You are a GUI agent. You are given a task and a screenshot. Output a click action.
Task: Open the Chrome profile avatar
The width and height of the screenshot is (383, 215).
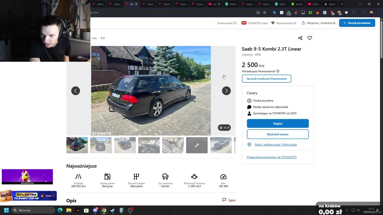371,13
